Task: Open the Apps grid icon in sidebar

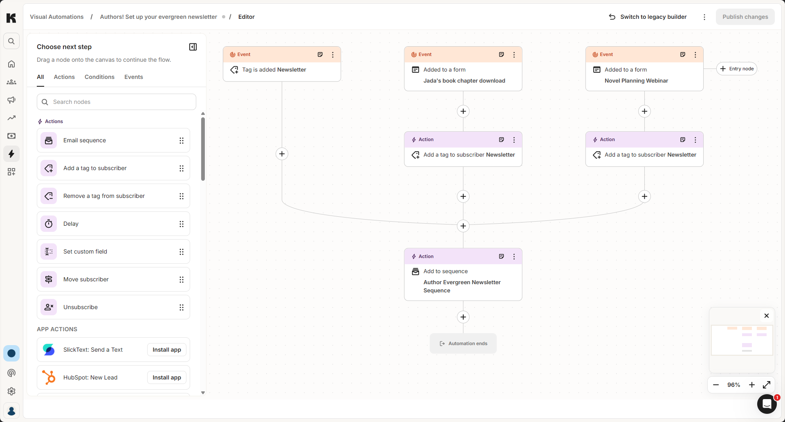Action: pyautogui.click(x=11, y=172)
